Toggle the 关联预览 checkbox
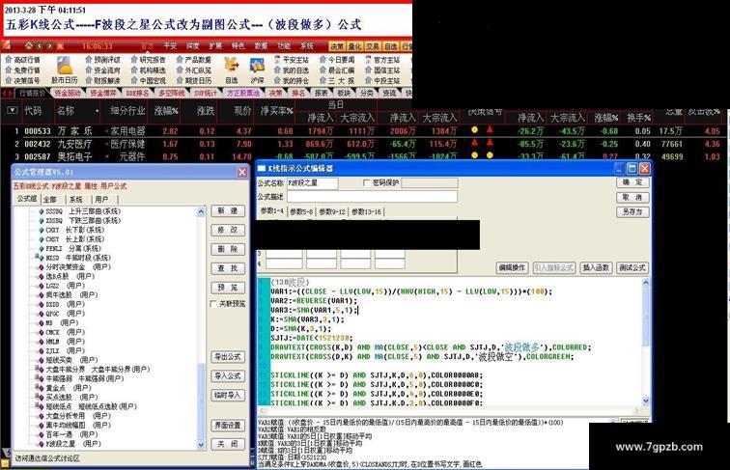730x470 pixels. pos(213,303)
